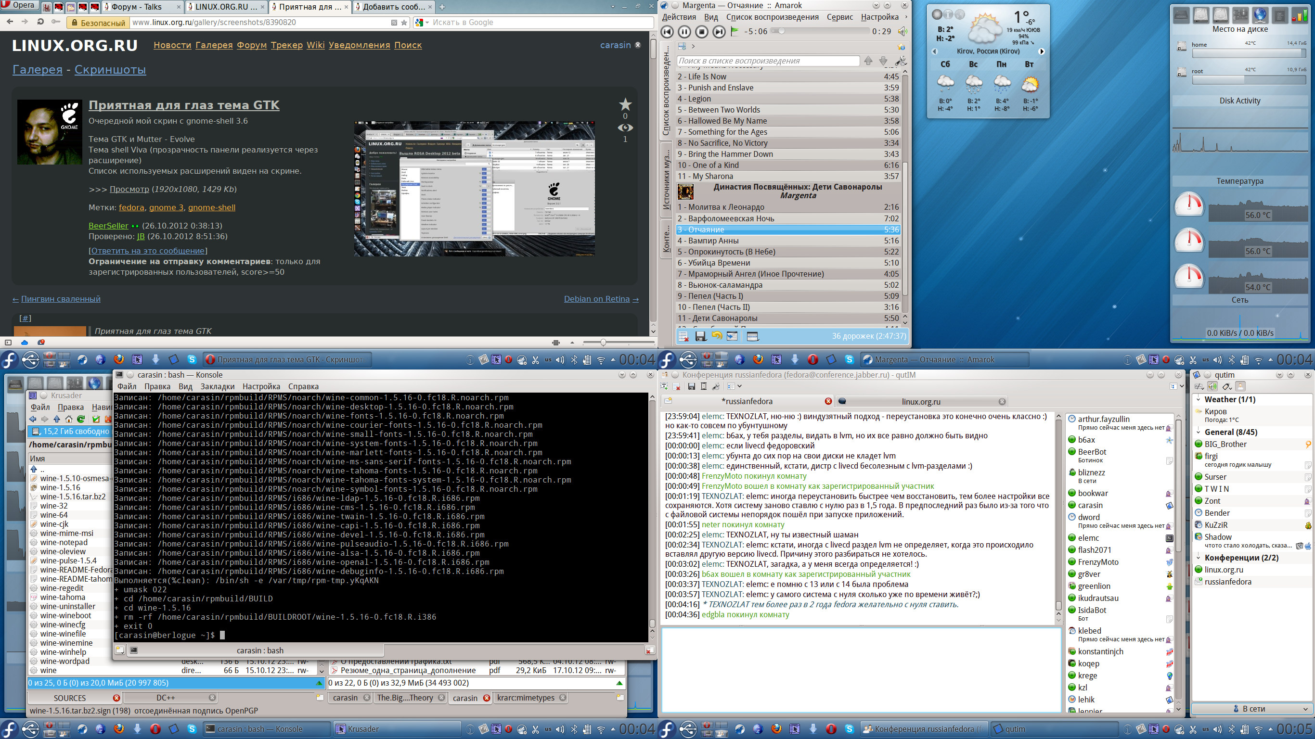This screenshot has height=739, width=1315.
Task: Jump to next playlist search match arrow
Action: point(884,61)
